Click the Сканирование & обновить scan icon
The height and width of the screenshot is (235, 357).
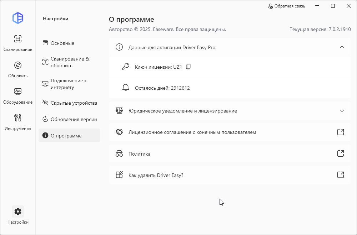point(45,62)
